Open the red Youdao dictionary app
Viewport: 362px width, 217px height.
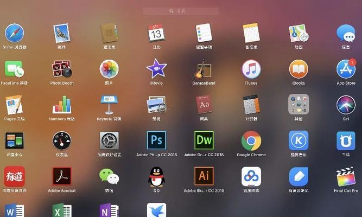(x=14, y=177)
